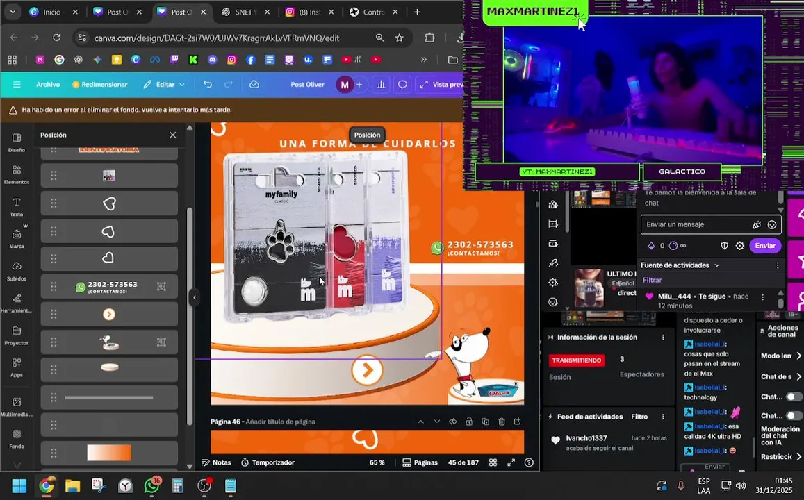The width and height of the screenshot is (804, 500).
Task: Move page 46 down with chevron
Action: click(x=437, y=422)
